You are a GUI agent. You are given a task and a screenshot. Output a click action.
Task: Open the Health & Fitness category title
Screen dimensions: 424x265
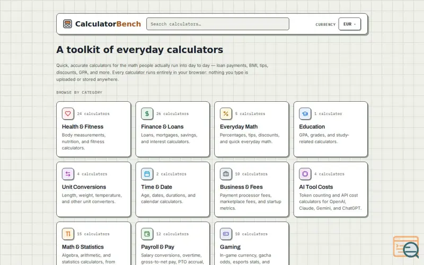pyautogui.click(x=83, y=127)
